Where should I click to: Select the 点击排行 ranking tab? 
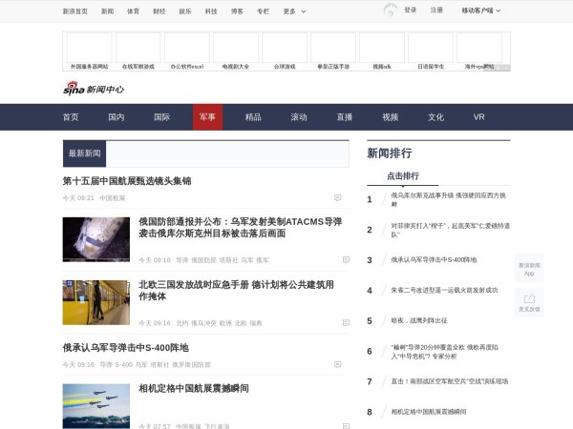point(402,176)
